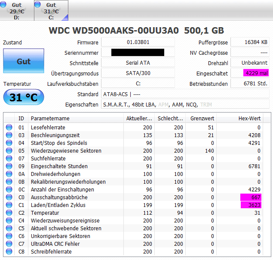Screen dimensions: 273x260
Task: Click the 31 °C temperature indicator
Action: [x=24, y=97]
